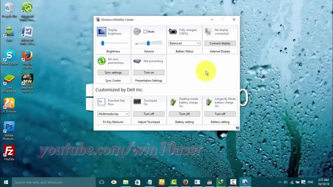Open File Explorer from the taskbar
Image resolution: width=333 pixels, height=187 pixels.
click(126, 182)
